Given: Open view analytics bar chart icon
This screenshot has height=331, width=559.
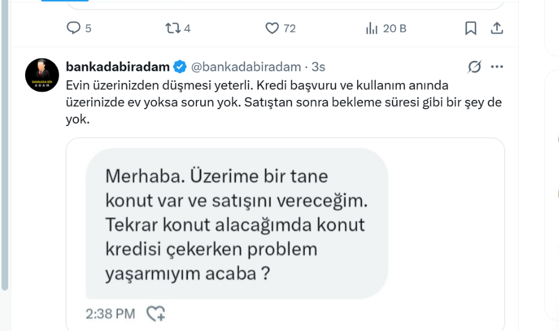Looking at the screenshot, I should click(x=372, y=28).
